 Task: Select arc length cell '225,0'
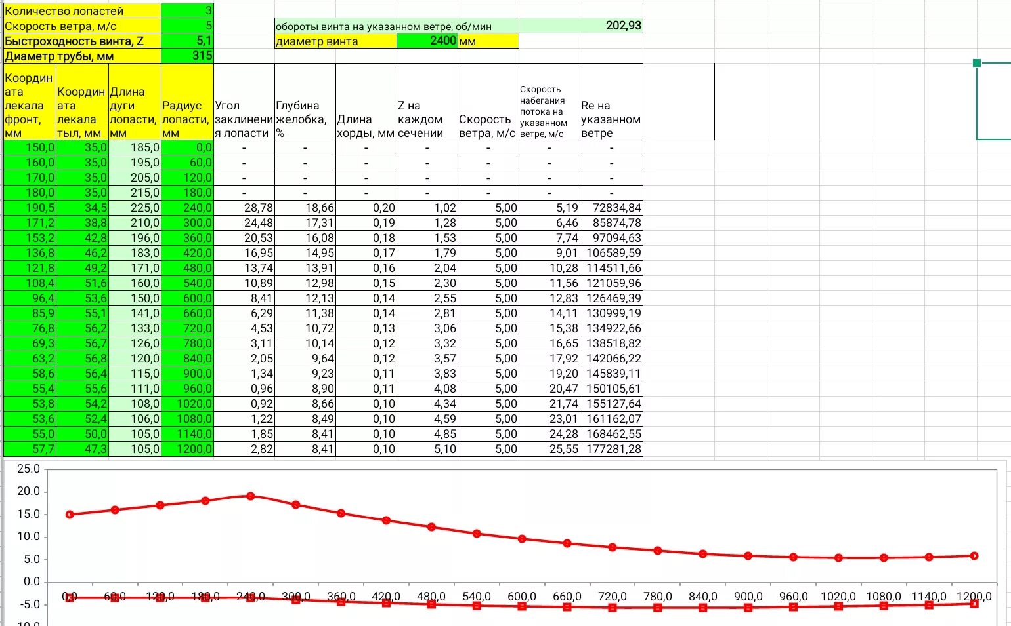click(x=135, y=208)
